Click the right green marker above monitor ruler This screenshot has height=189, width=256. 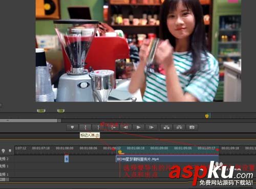pyautogui.click(x=61, y=111)
